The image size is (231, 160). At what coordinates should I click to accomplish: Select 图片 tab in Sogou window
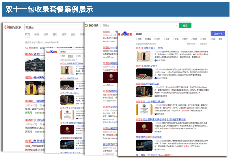pyautogui.click(x=55, y=34)
